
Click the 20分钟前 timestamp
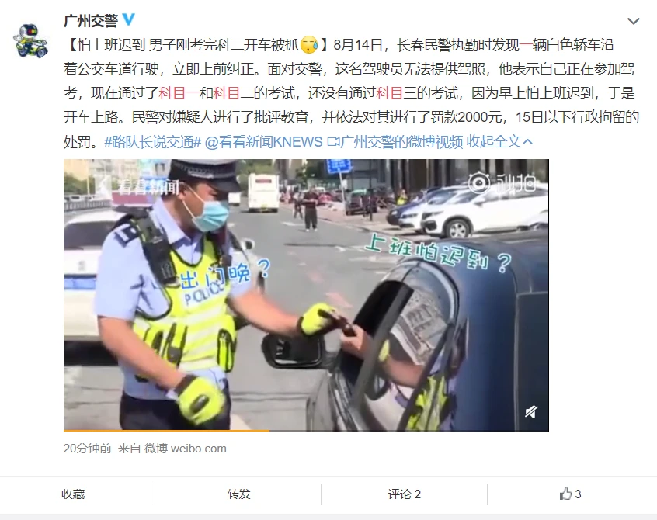[x=88, y=449]
